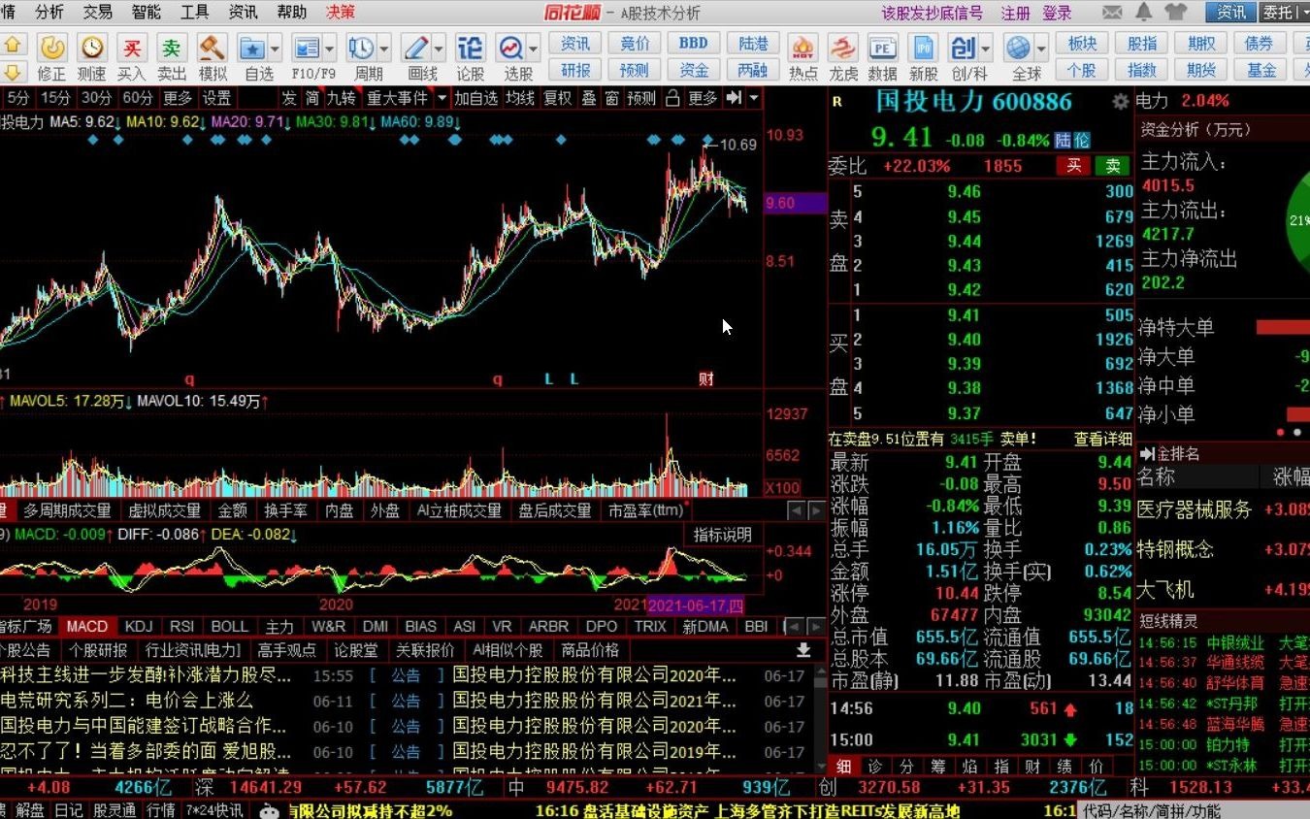Switch to the KDJ indicator tab
The height and width of the screenshot is (819, 1310).
point(139,627)
